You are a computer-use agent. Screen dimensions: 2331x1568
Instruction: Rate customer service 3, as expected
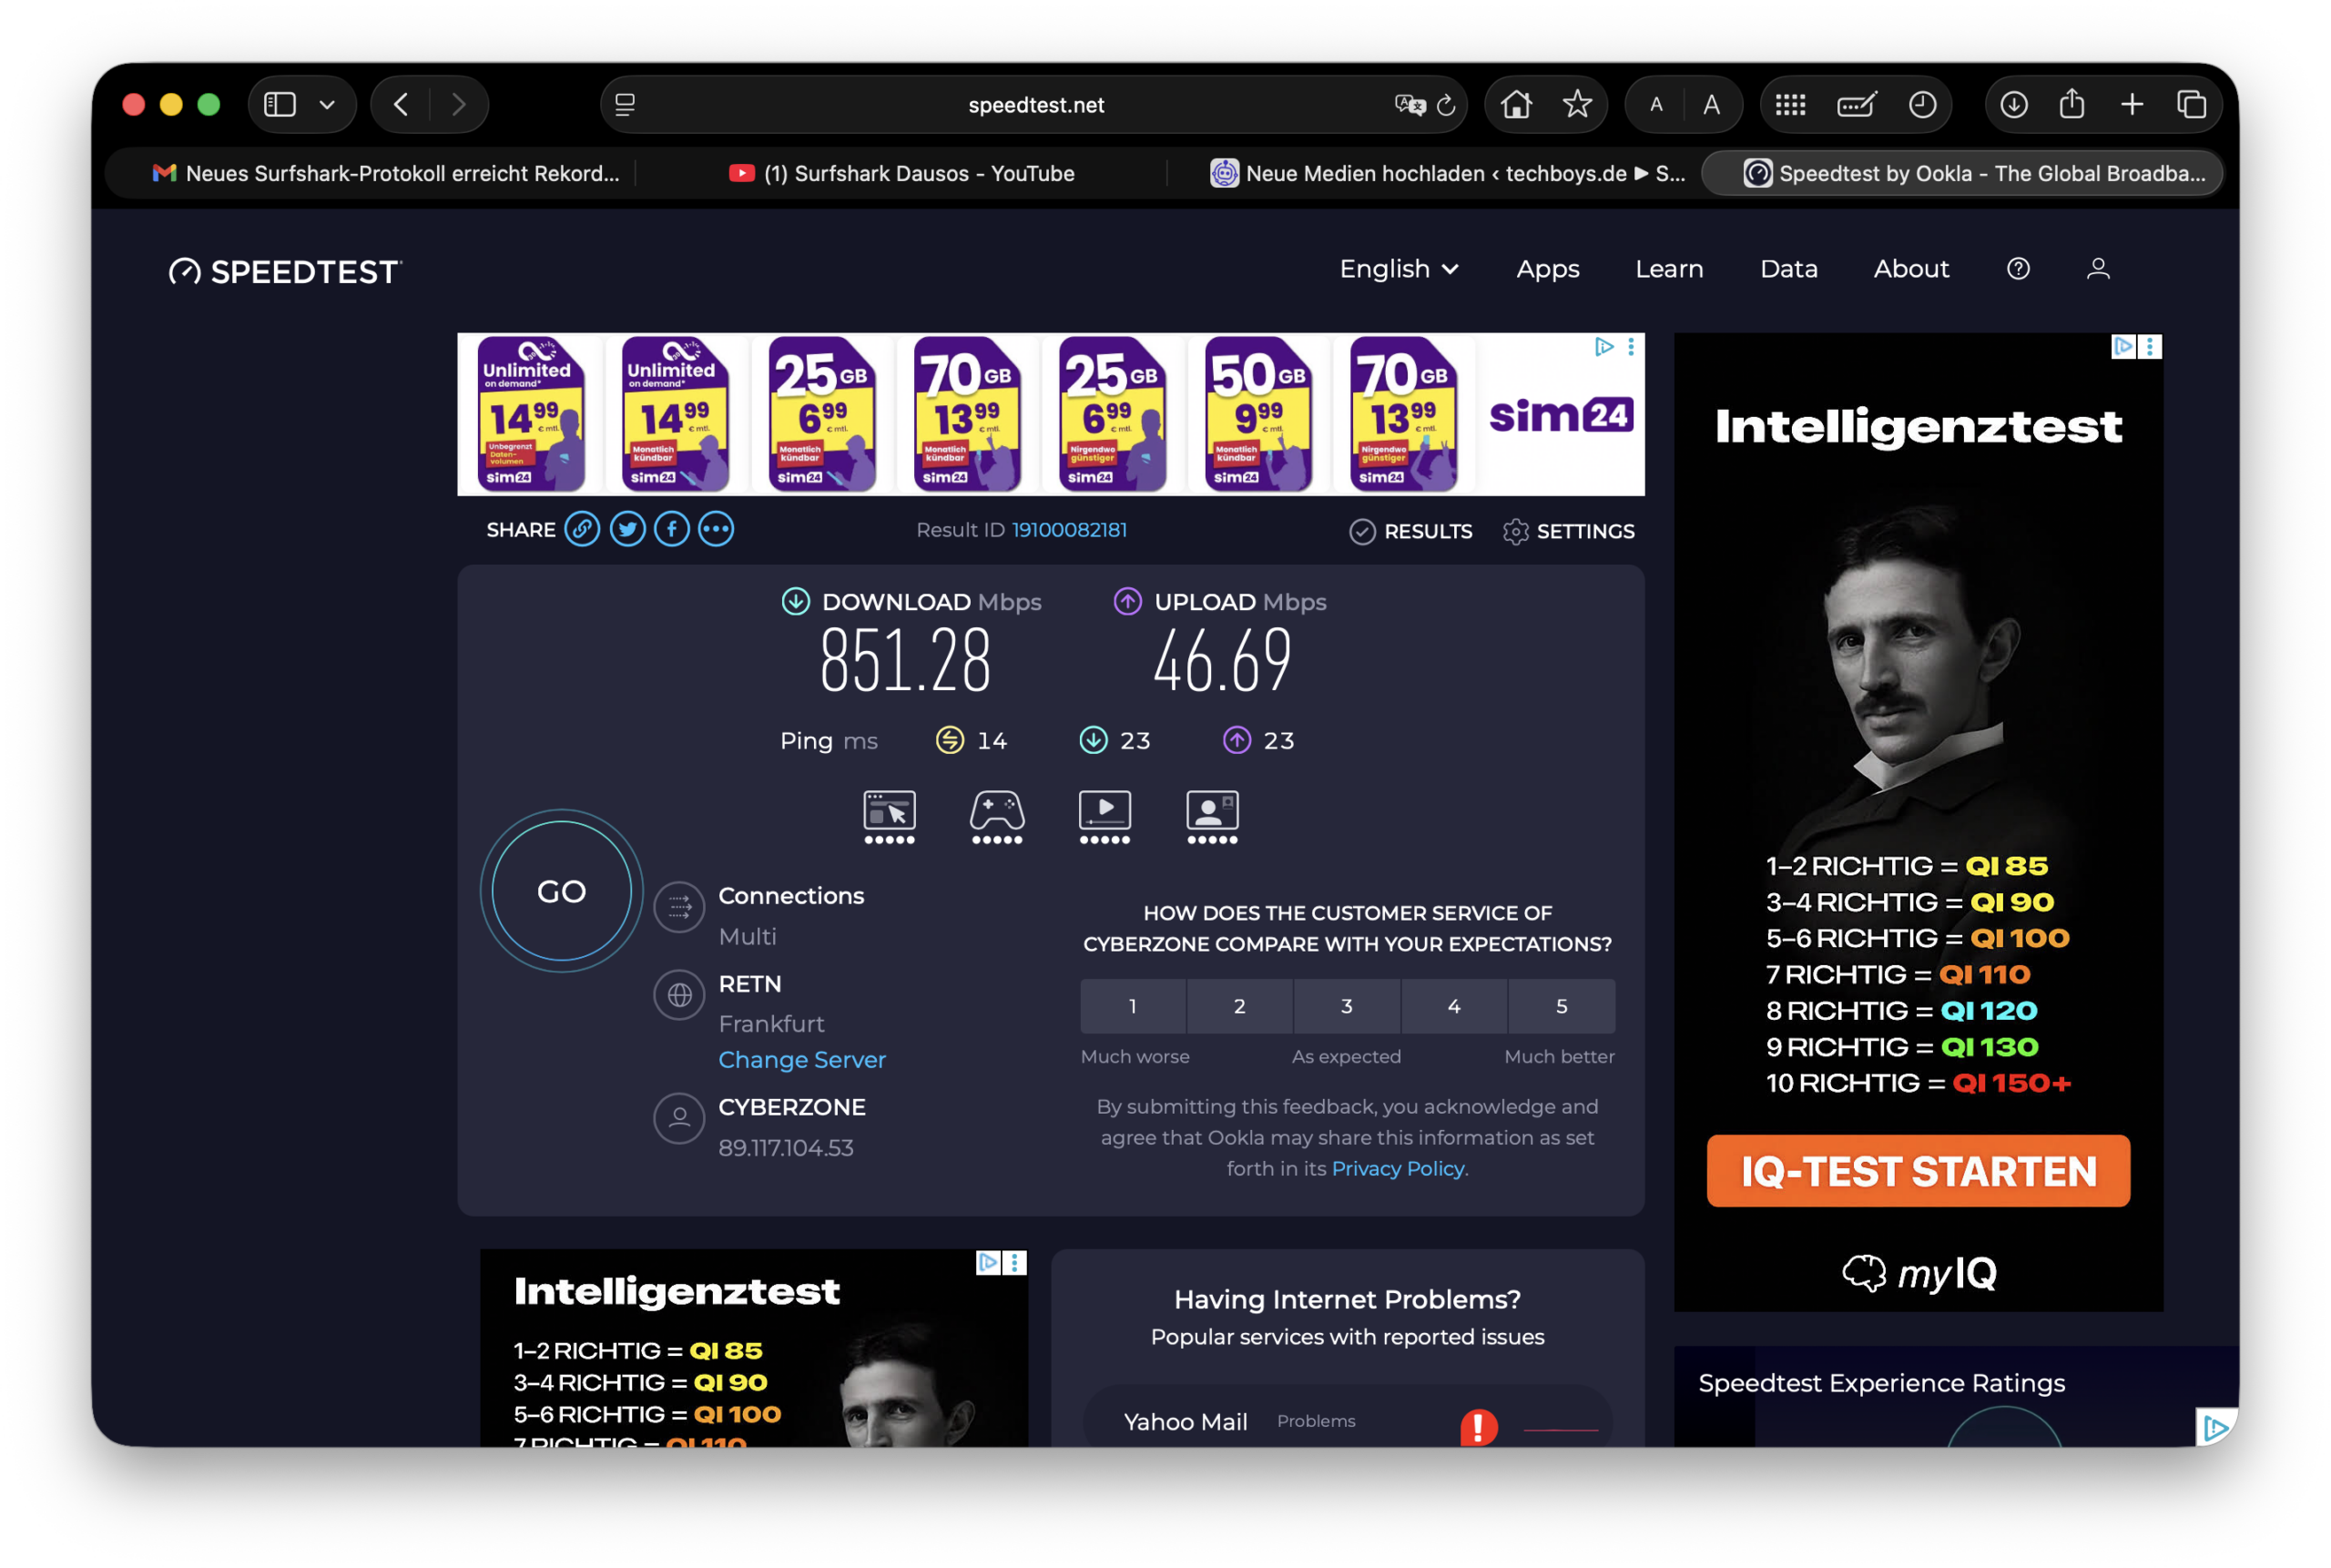[1347, 1006]
